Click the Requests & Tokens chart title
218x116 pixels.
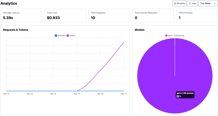point(16,30)
